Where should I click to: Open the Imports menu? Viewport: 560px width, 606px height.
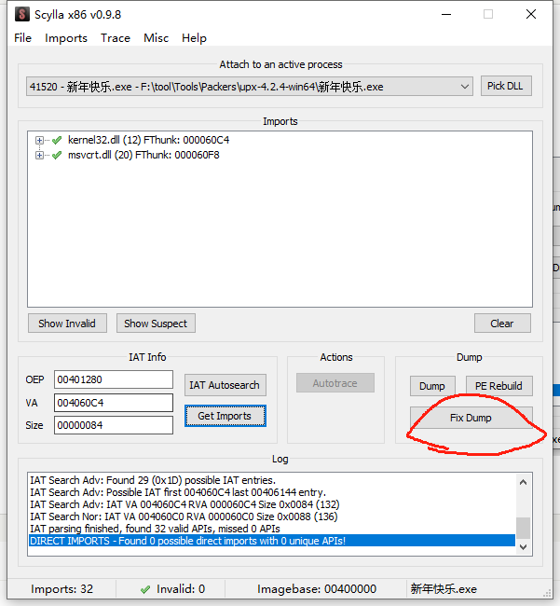(x=66, y=38)
